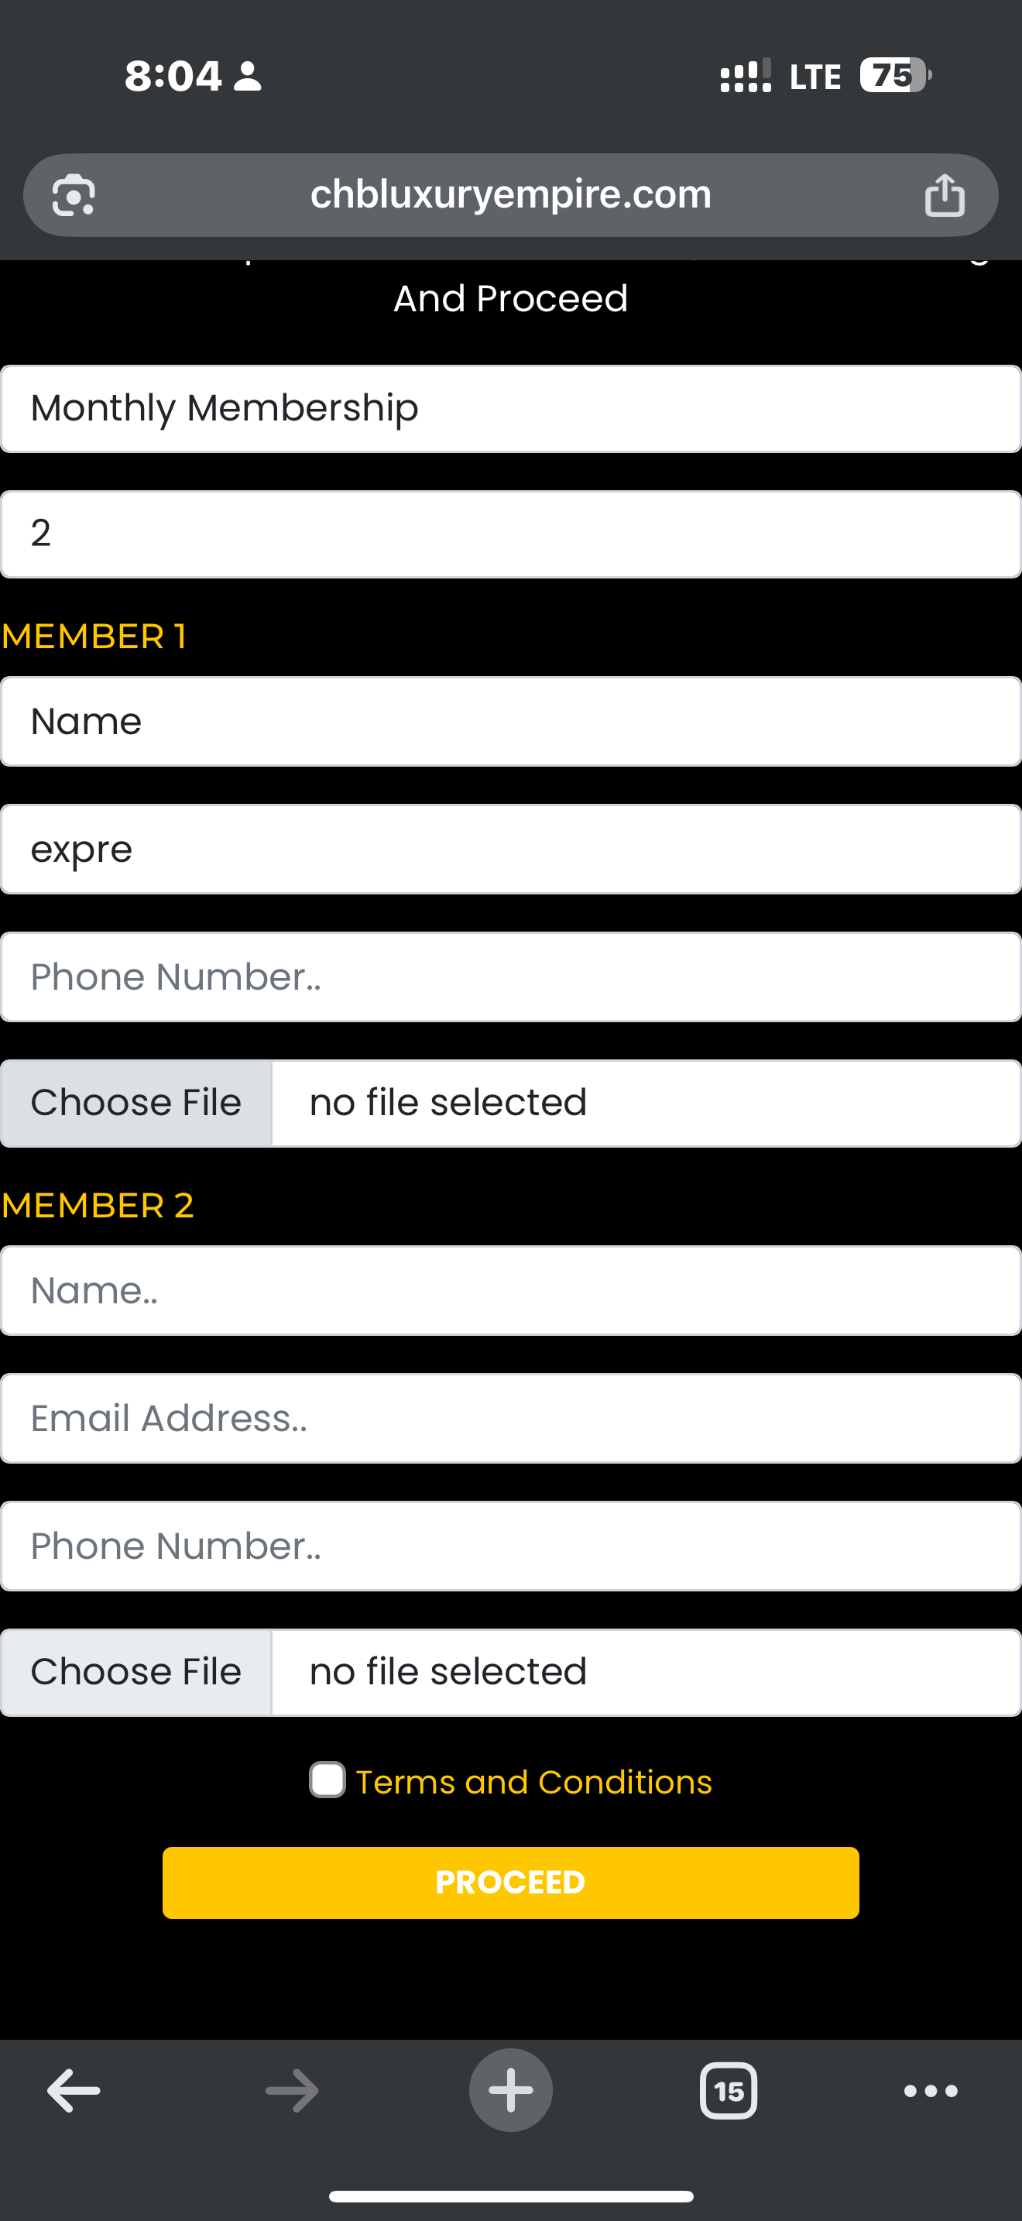
Task: Tap the chbluxuryempire.com address bar
Action: [x=510, y=195]
